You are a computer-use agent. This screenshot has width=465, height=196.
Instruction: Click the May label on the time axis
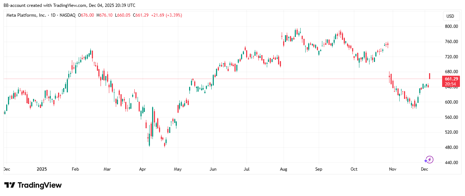[178, 169]
